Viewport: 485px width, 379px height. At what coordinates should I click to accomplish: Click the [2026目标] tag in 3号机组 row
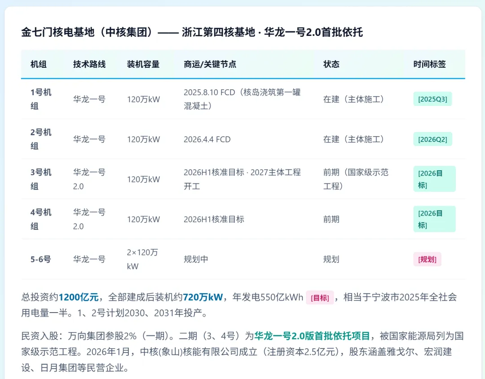434,179
